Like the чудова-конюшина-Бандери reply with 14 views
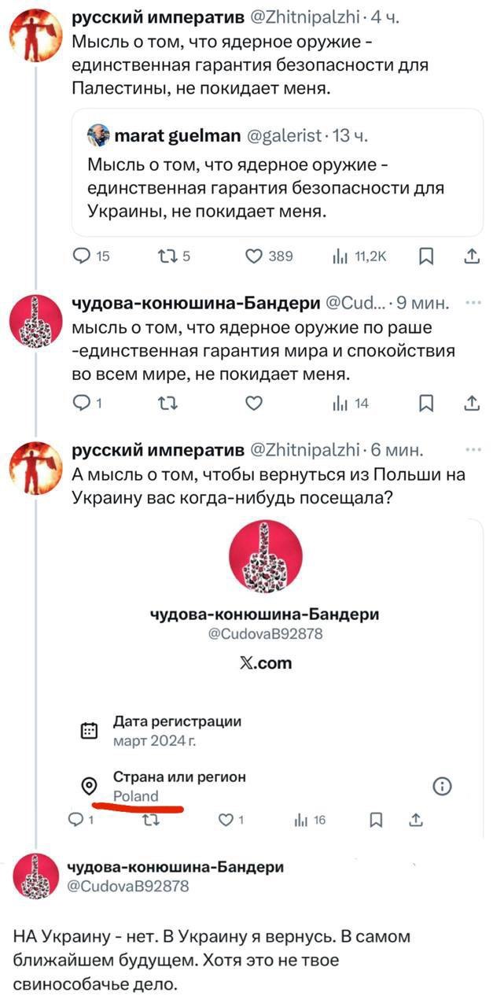The width and height of the screenshot is (493, 1007). (x=253, y=404)
